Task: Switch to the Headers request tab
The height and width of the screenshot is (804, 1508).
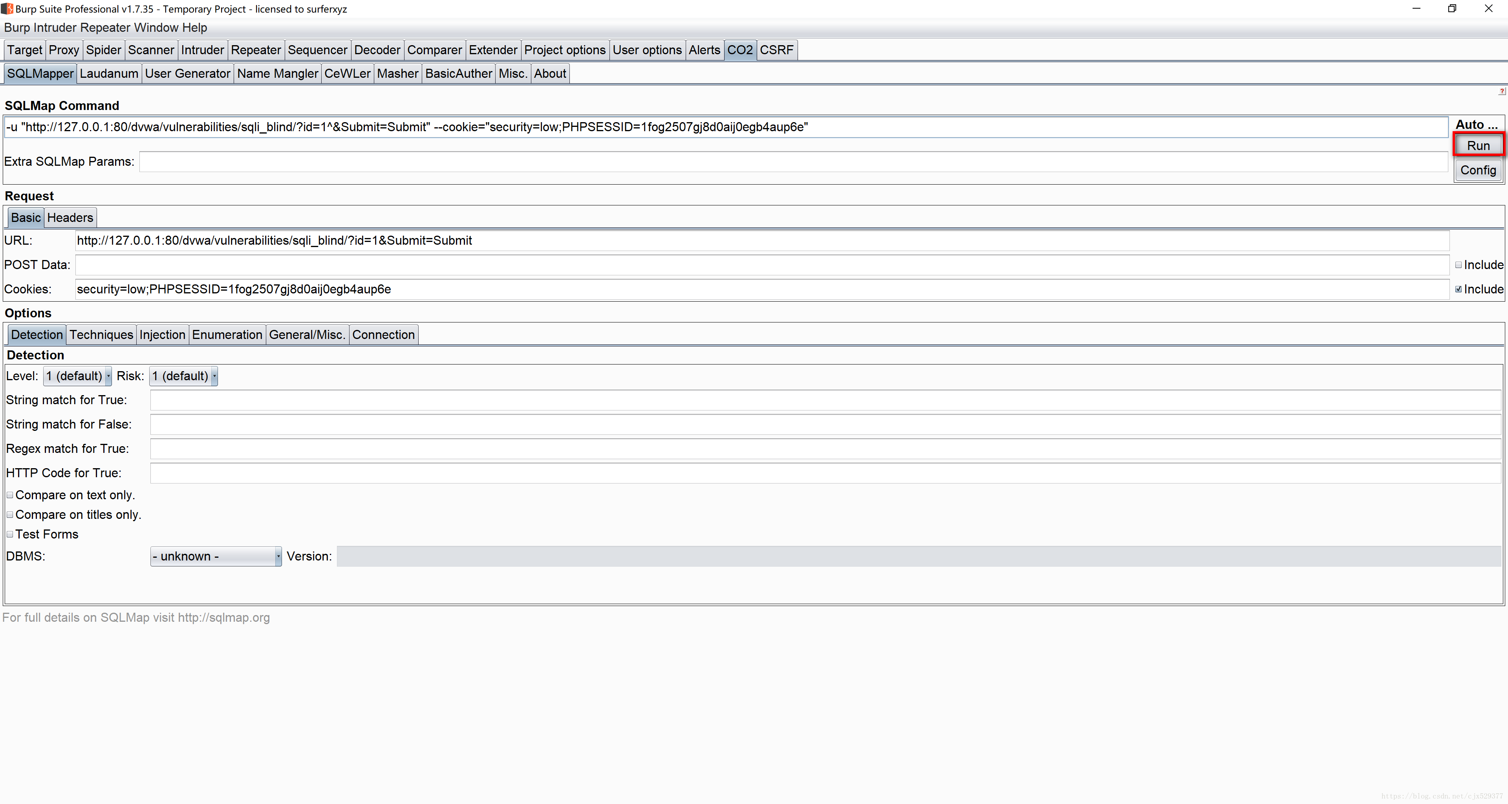Action: pyautogui.click(x=70, y=218)
